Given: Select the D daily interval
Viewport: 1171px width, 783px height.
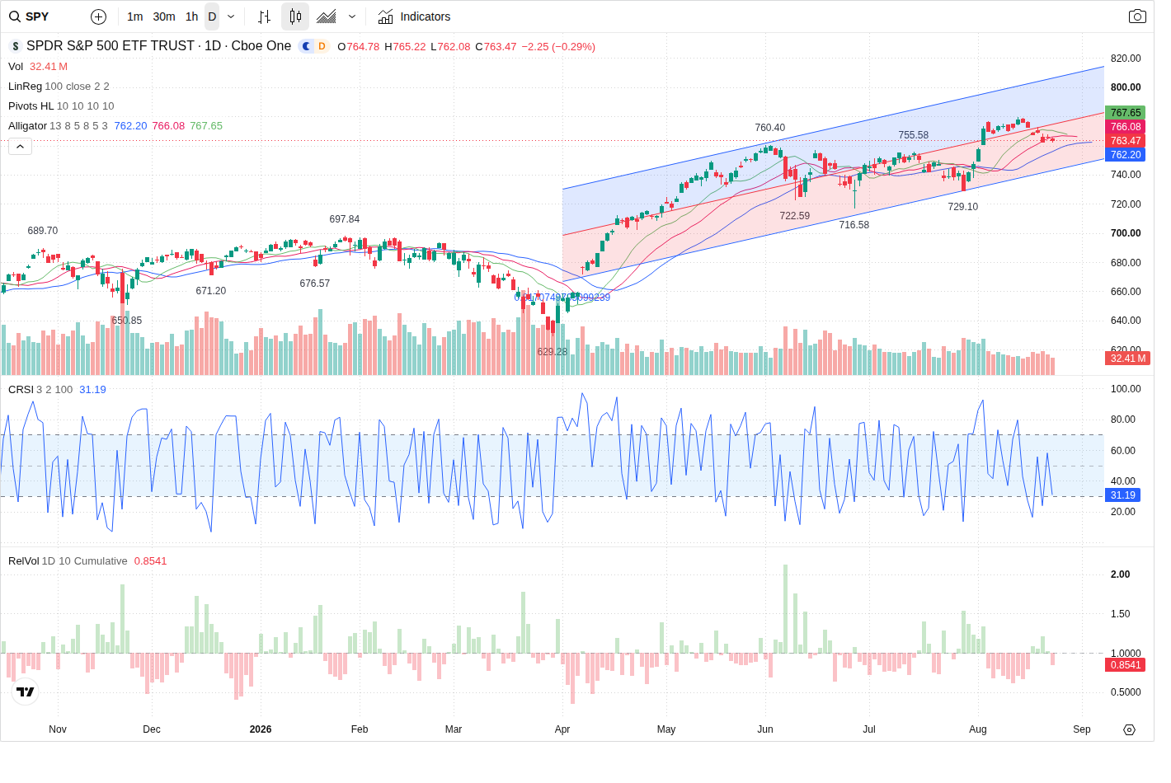Looking at the screenshot, I should pos(212,16).
